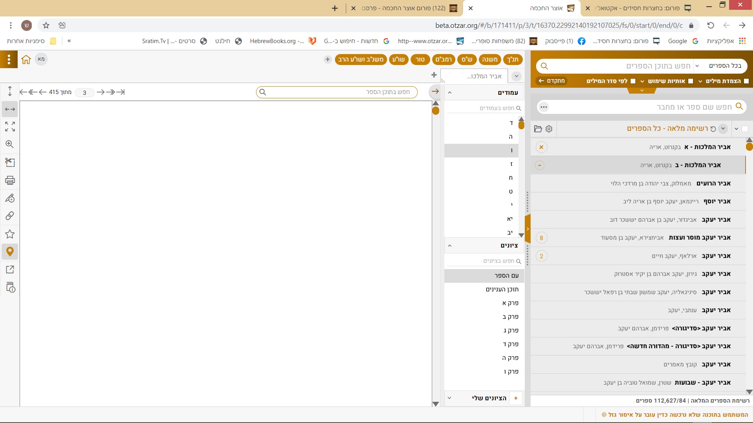The width and height of the screenshot is (753, 423).
Task: Expand the dropdown arrow next to אותיות שימוש
Action: coord(642,81)
